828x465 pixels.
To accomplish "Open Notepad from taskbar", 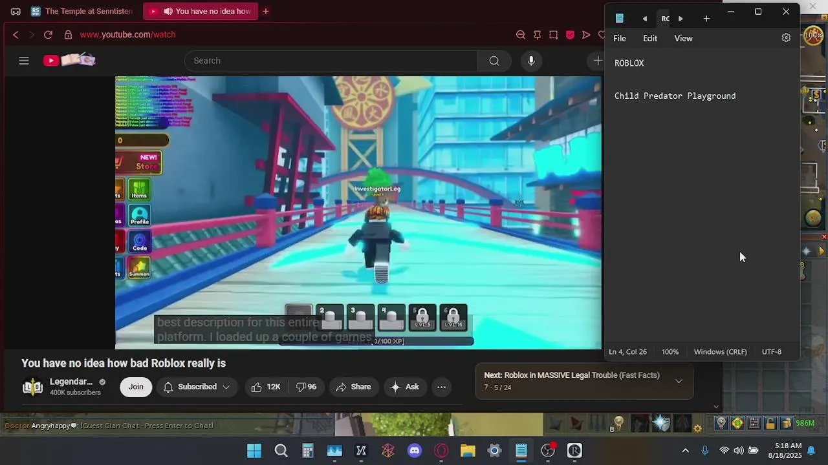I will click(x=521, y=451).
